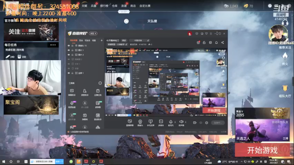
Task: Toggle lock on 图片 2 layer
Action: point(72,55)
